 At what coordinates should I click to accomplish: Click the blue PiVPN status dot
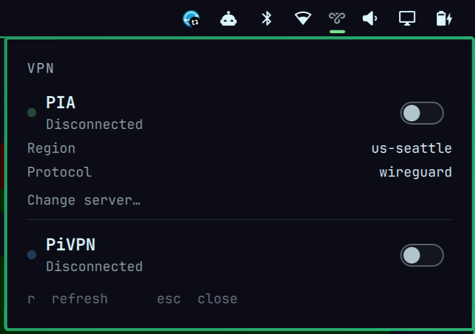pyautogui.click(x=32, y=254)
